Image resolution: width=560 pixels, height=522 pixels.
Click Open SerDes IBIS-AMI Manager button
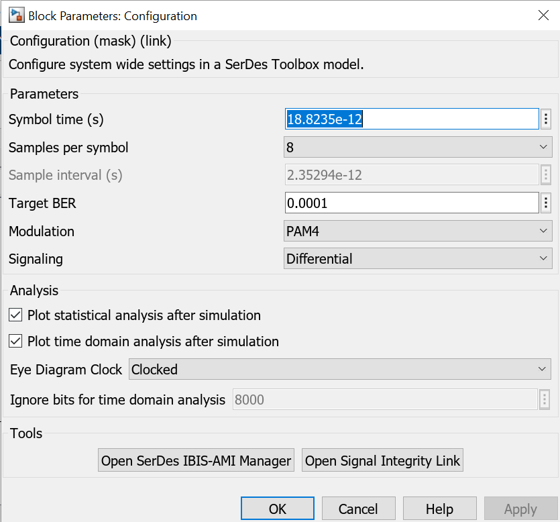click(196, 461)
